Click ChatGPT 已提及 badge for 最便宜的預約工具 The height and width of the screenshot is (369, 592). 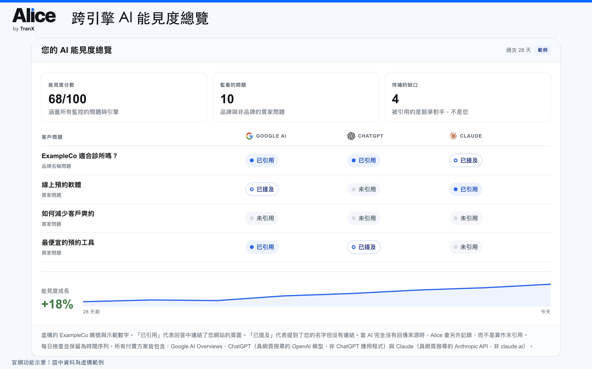(x=364, y=247)
